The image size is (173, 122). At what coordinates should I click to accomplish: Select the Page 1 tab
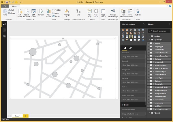tap(18, 116)
